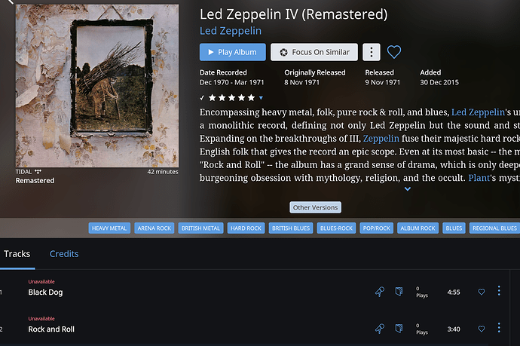Viewport: 520px width, 346px height.
Task: Click the back arrow at top left
Action: click(x=11, y=2)
